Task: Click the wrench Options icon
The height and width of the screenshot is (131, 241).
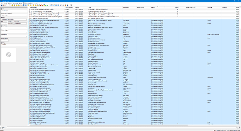Action: coord(72,5)
